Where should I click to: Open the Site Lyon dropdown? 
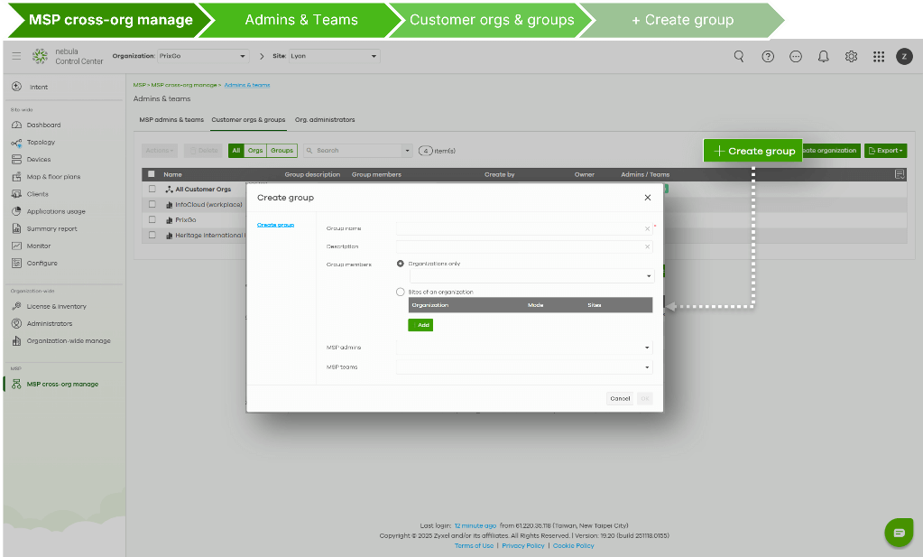[334, 55]
